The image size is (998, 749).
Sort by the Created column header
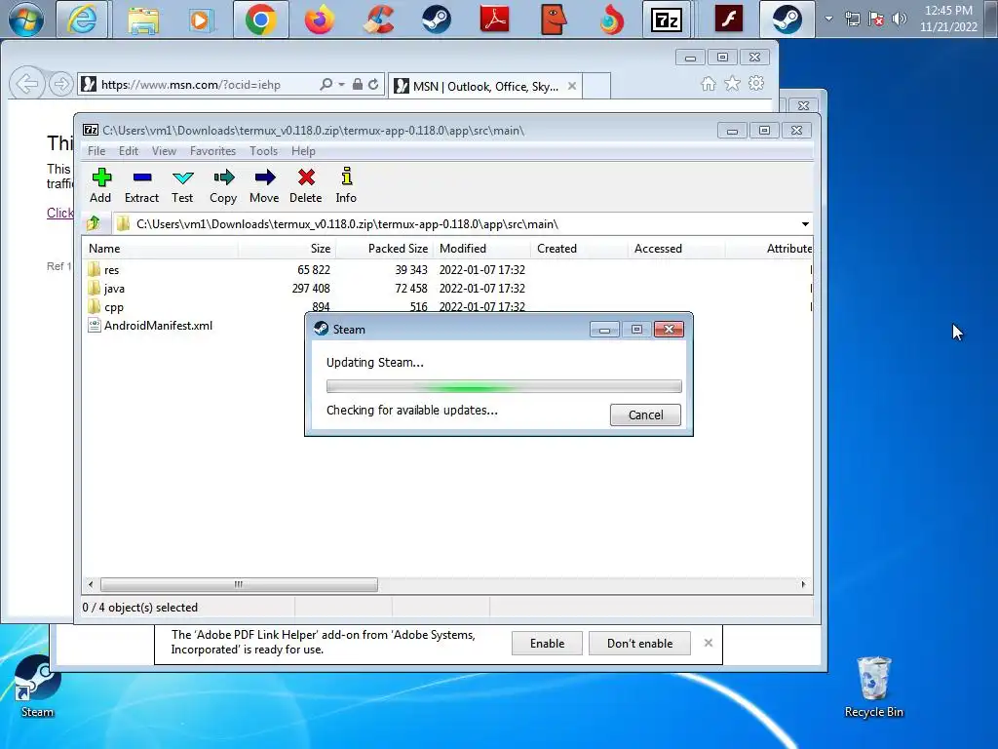pyautogui.click(x=579, y=249)
